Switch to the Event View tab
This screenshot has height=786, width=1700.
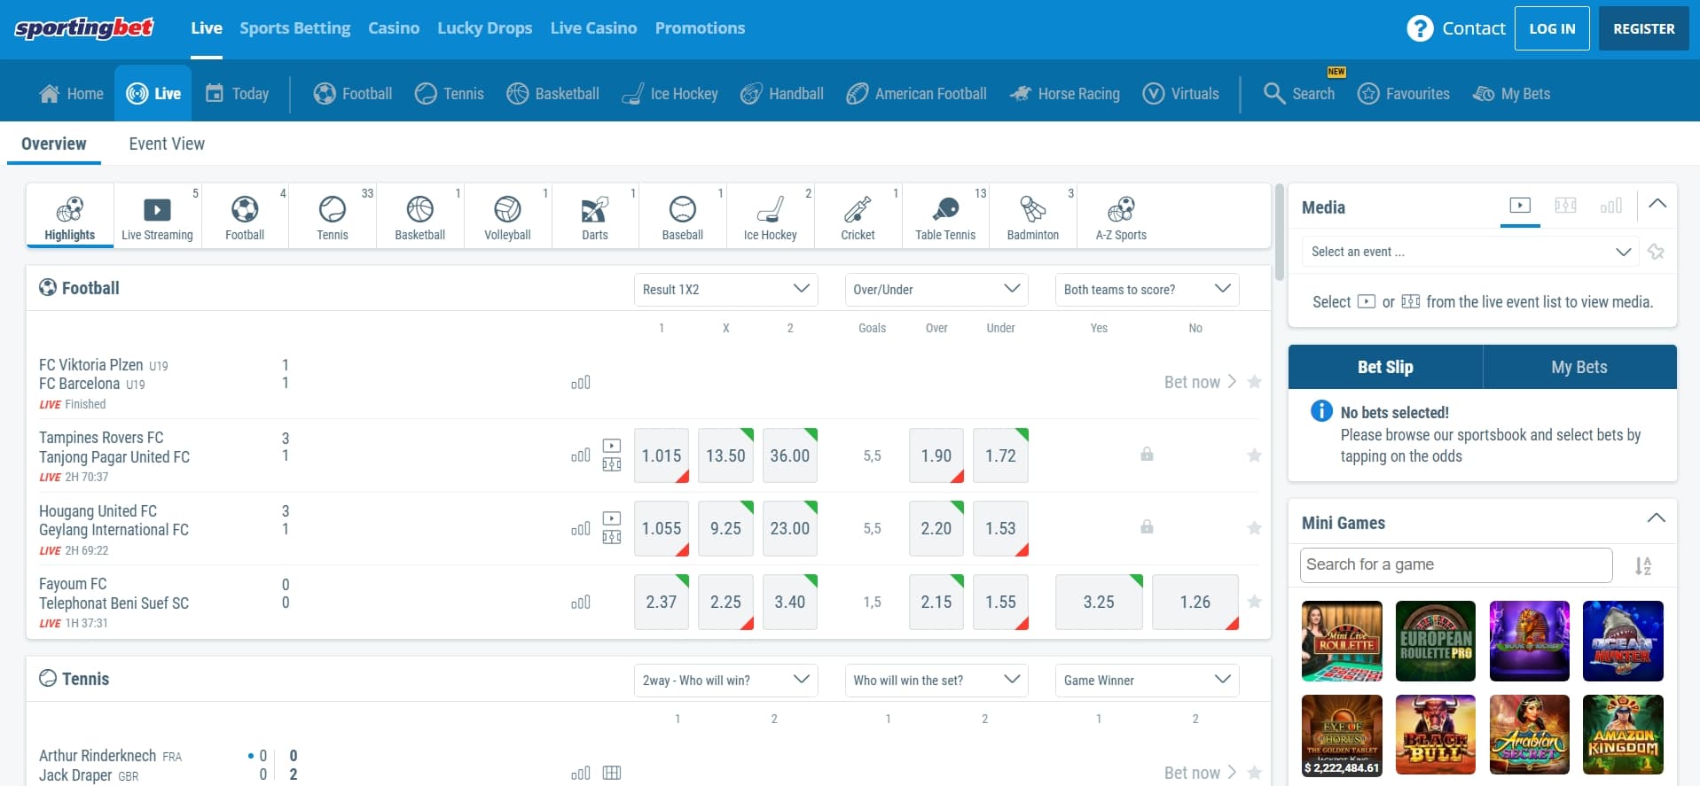167,144
